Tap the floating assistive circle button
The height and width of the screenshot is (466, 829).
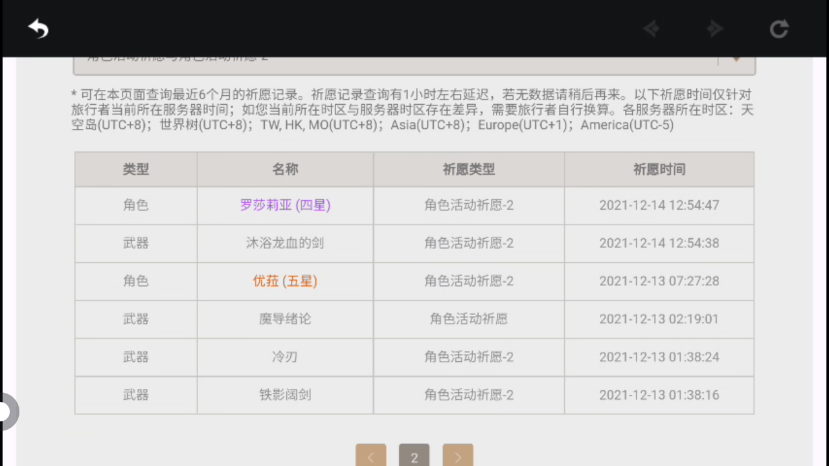click(x=8, y=412)
